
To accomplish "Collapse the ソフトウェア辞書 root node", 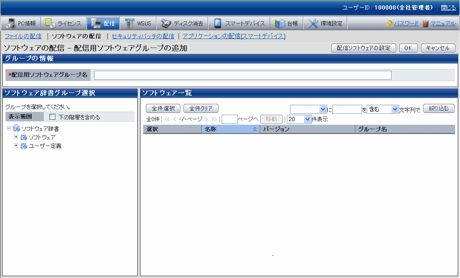I will (x=9, y=129).
